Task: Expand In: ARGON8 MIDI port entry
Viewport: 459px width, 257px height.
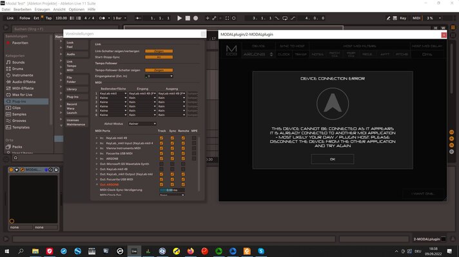Action: pos(97,159)
